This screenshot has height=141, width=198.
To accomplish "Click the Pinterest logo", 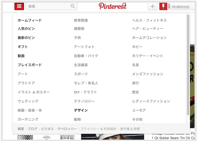I will tap(113, 6).
